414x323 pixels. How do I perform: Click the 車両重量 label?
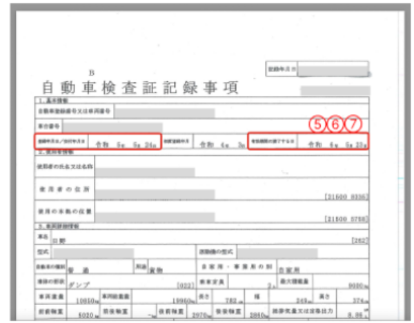coord(51,297)
